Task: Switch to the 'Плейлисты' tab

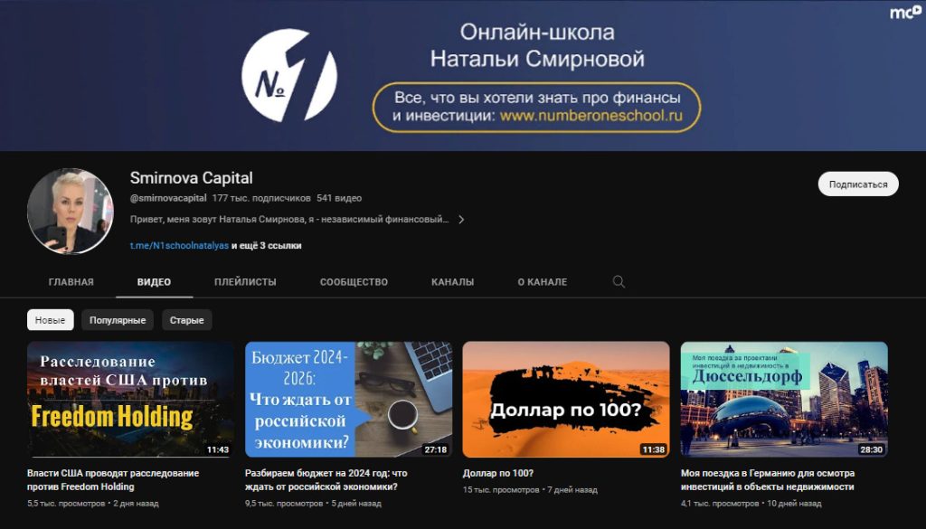Action: [245, 282]
